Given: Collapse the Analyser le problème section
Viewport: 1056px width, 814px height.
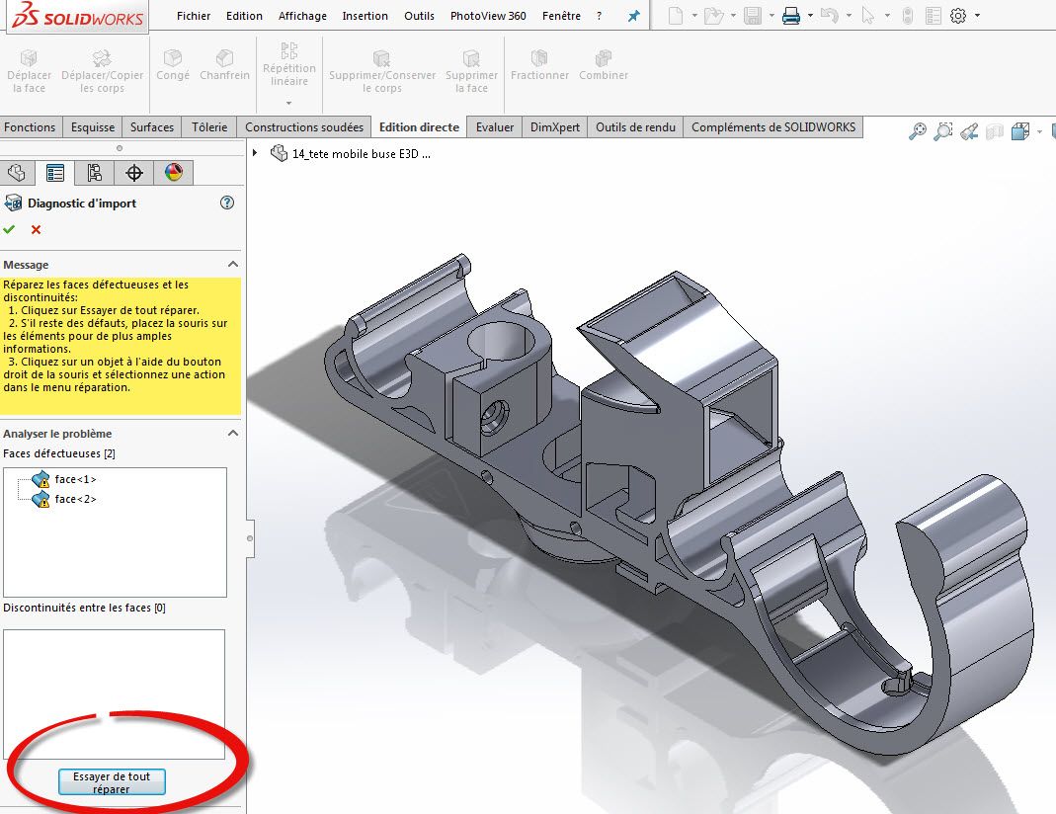Looking at the screenshot, I should coord(233,434).
